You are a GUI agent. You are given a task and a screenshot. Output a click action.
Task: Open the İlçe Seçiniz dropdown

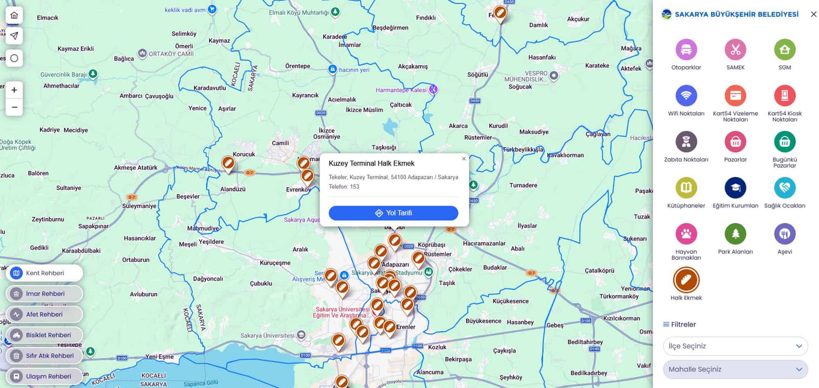735,346
